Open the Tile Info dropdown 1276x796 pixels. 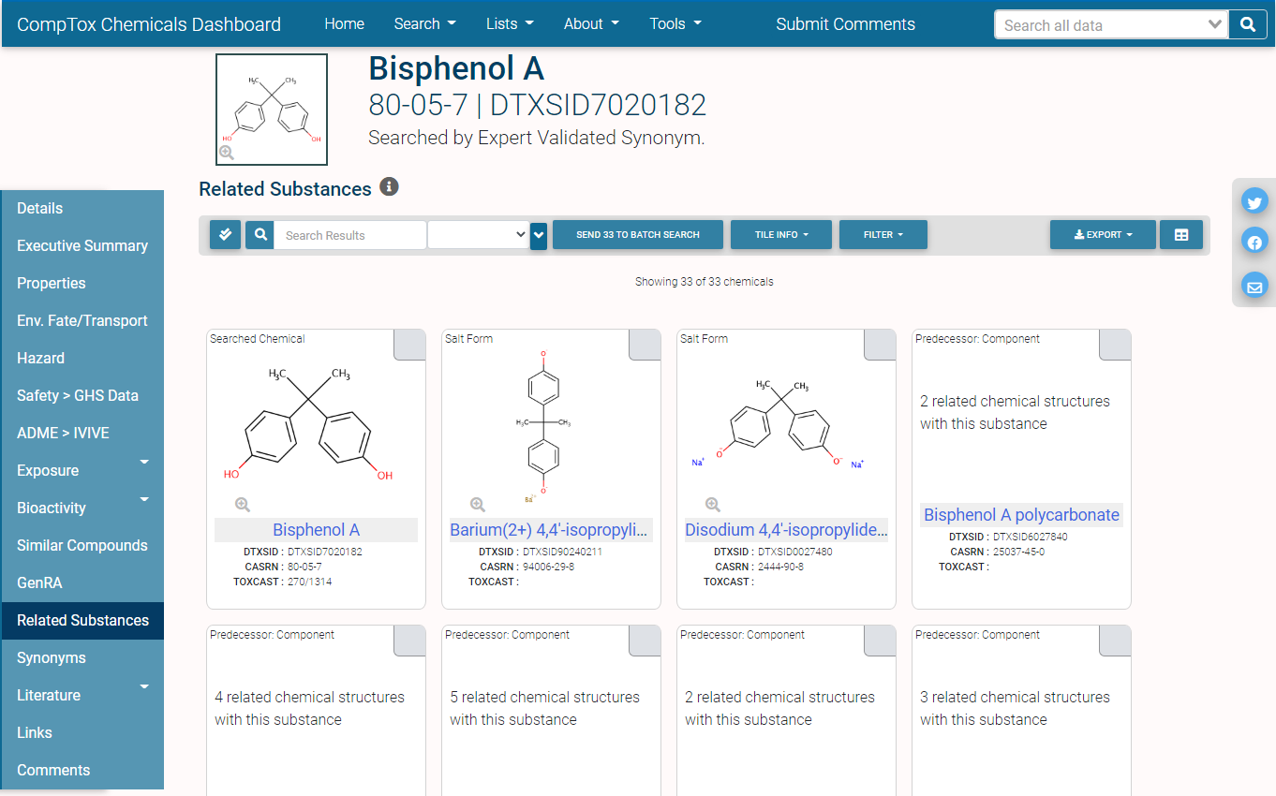[x=780, y=235]
